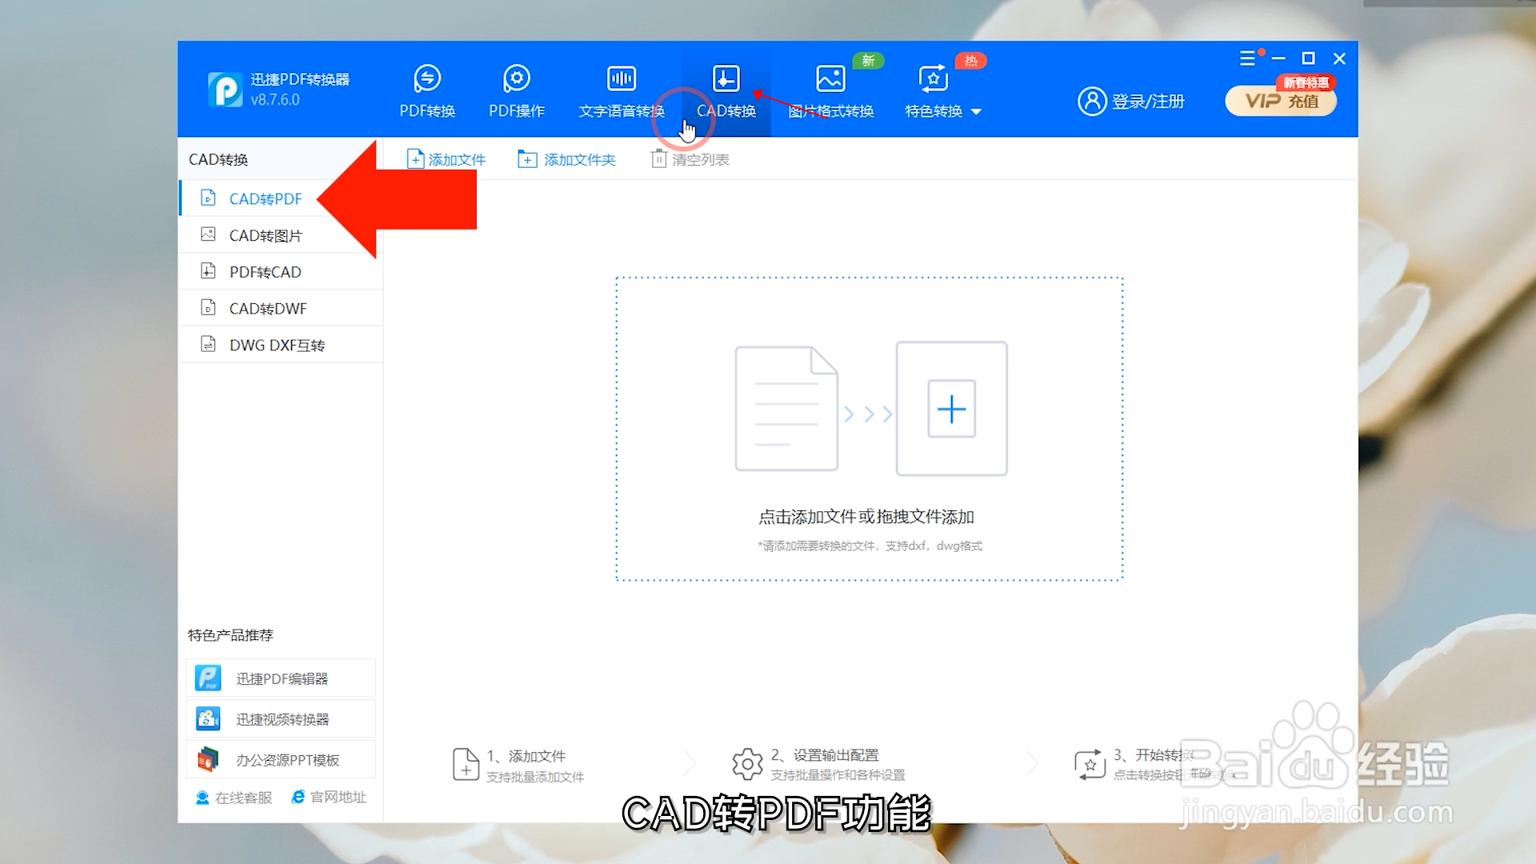Select DWG DXF互转 in sidebar
The width and height of the screenshot is (1536, 864).
click(x=280, y=345)
